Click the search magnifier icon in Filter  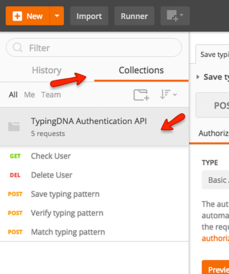17,47
